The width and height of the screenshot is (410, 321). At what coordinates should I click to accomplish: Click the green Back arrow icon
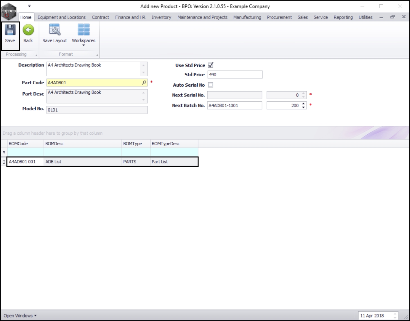pyautogui.click(x=28, y=30)
